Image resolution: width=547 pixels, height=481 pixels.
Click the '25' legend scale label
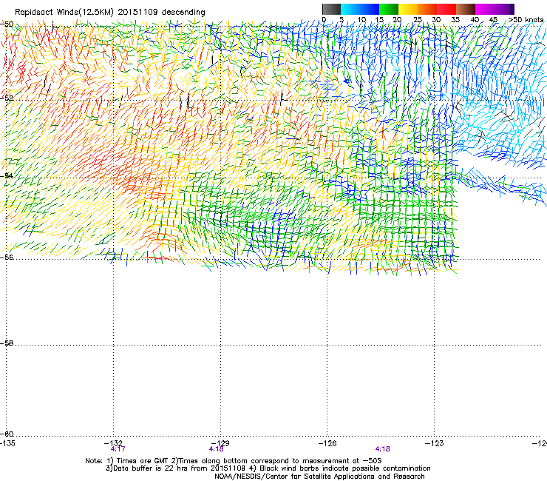[x=418, y=19]
